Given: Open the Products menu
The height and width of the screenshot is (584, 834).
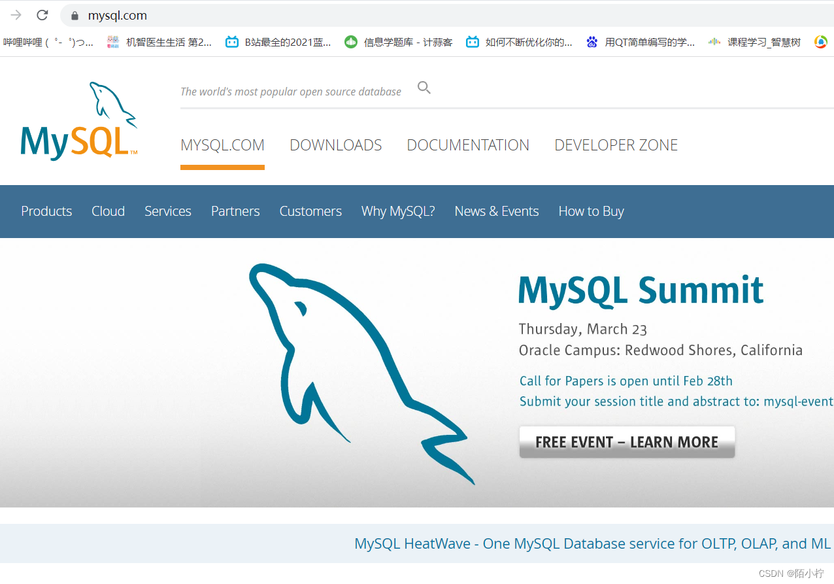Looking at the screenshot, I should [x=46, y=211].
